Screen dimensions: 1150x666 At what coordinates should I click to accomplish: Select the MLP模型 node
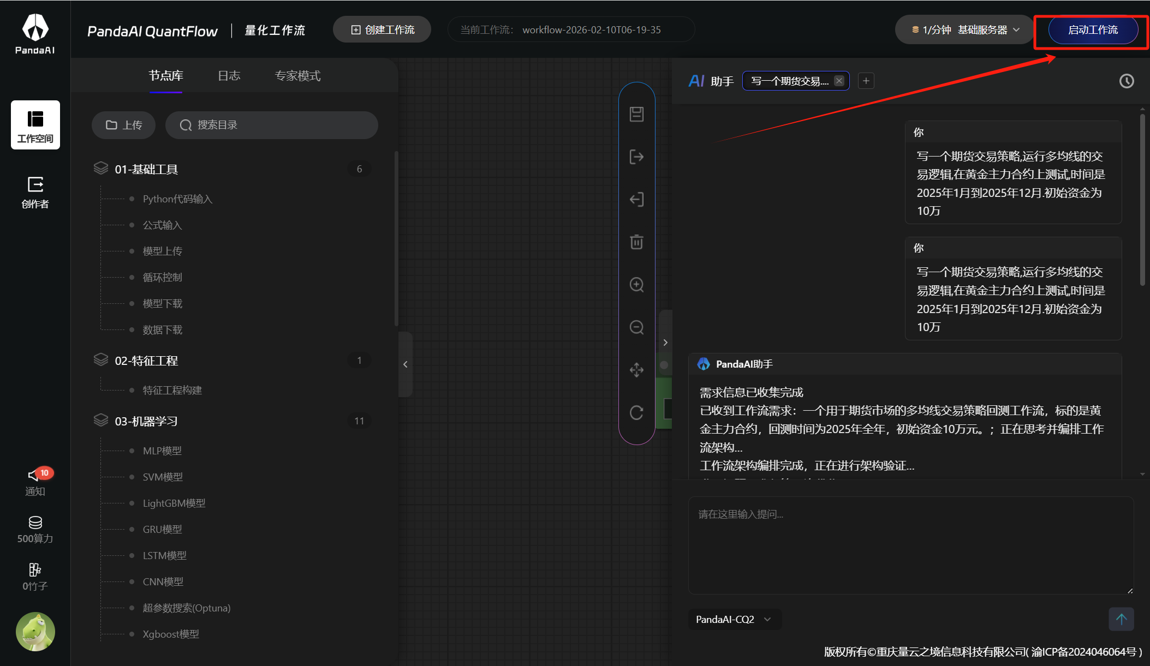tap(162, 451)
